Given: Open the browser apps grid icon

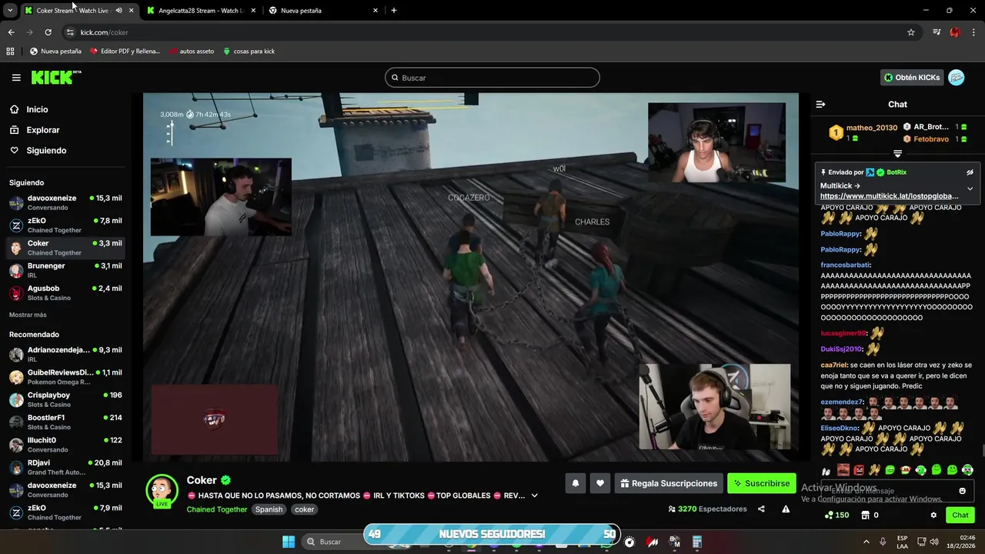Looking at the screenshot, I should (10, 52).
